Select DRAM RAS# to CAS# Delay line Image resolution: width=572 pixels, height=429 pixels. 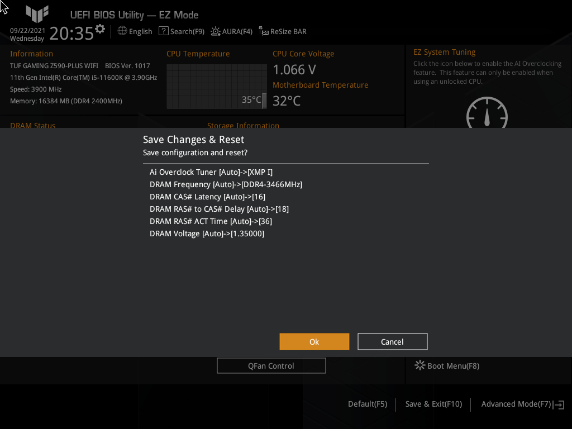[x=219, y=209]
